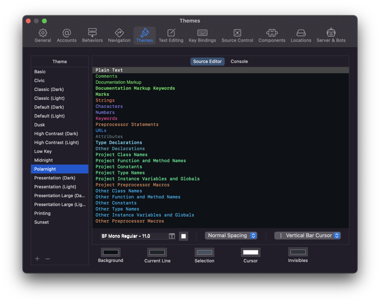This screenshot has width=380, height=303.
Task: Switch to the Console tab
Action: 239,61
